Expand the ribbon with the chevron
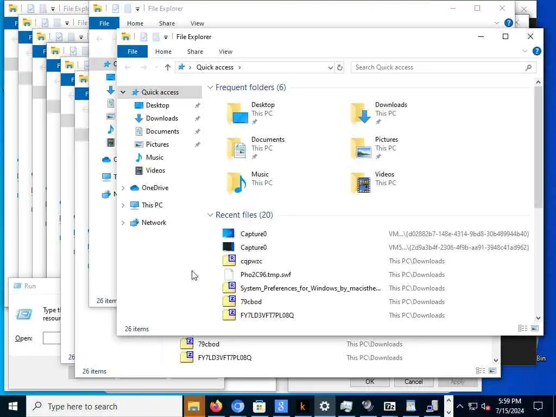This screenshot has width=556, height=417. [525, 52]
